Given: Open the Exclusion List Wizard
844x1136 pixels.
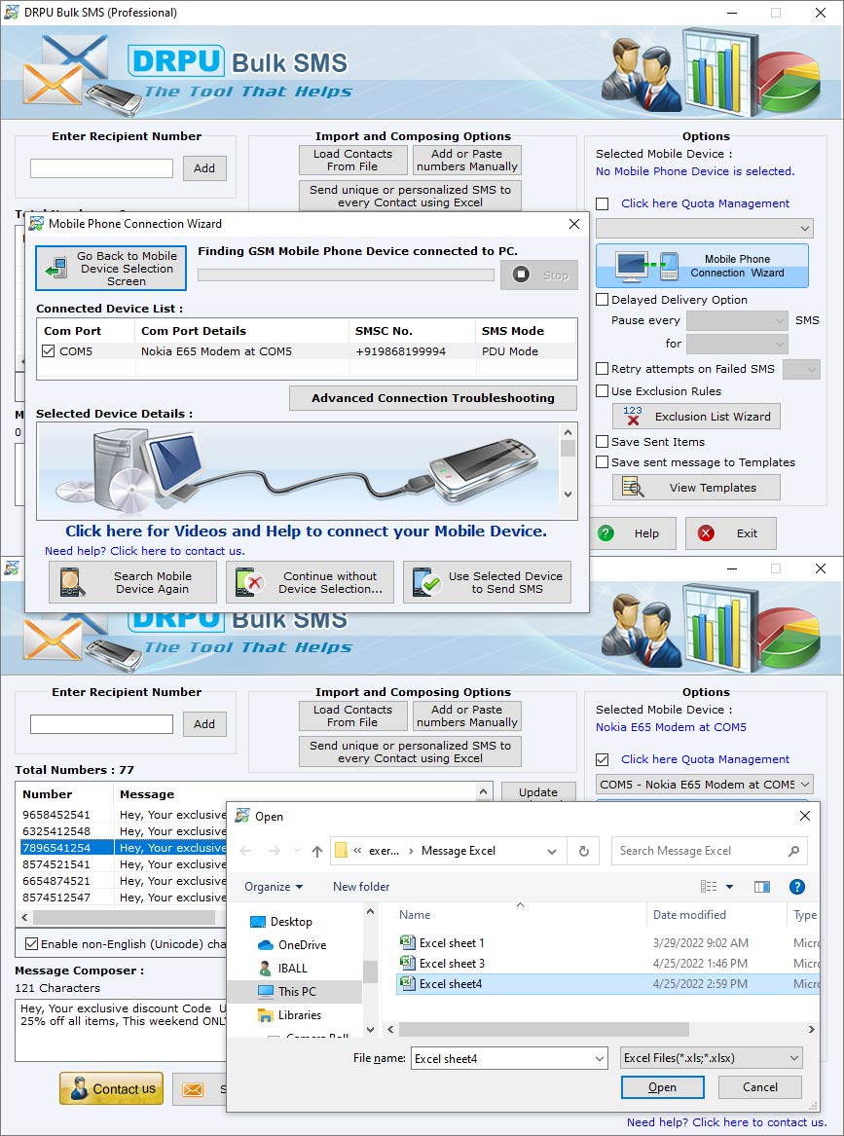Looking at the screenshot, I should coord(695,417).
